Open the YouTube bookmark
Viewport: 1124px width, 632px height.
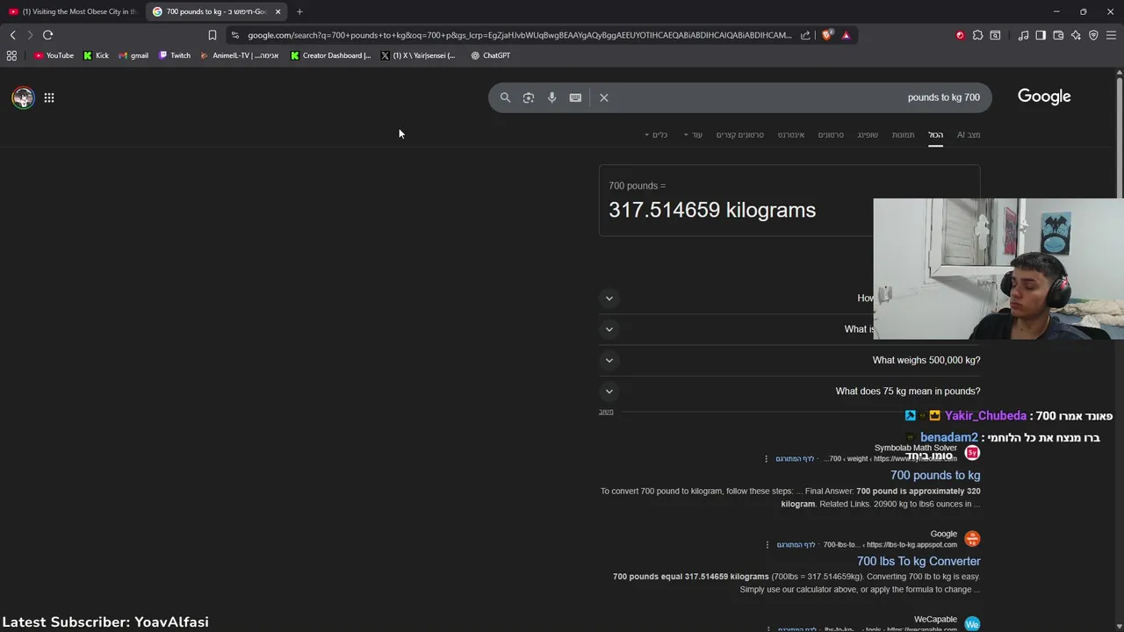click(x=54, y=55)
